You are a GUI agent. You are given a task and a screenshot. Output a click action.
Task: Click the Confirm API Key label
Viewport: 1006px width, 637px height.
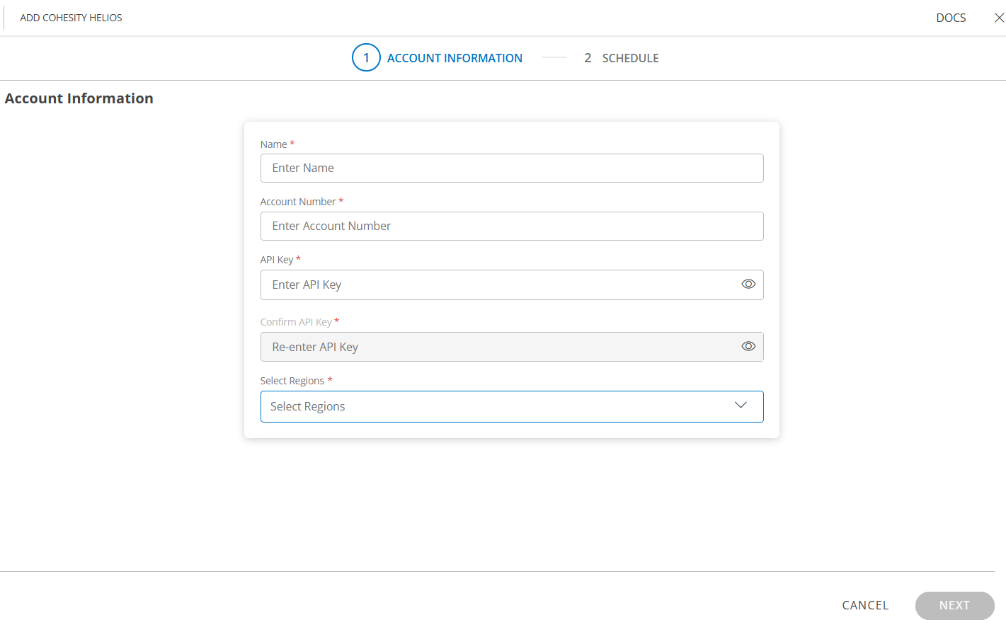pos(296,322)
